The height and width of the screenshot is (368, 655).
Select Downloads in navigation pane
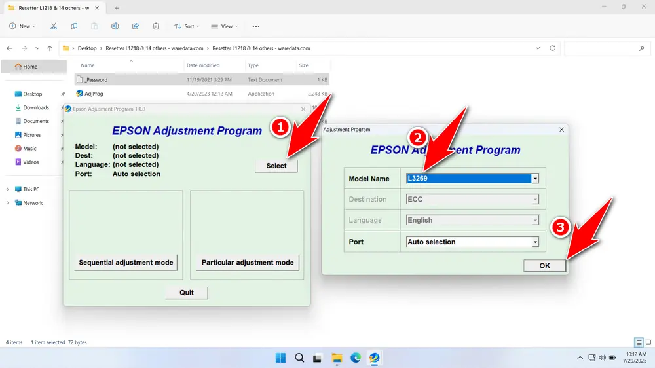(x=36, y=108)
